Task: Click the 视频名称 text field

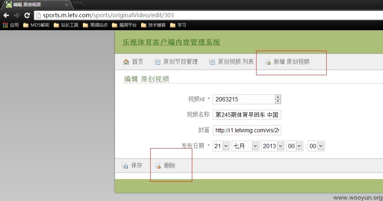Action: tap(247, 115)
